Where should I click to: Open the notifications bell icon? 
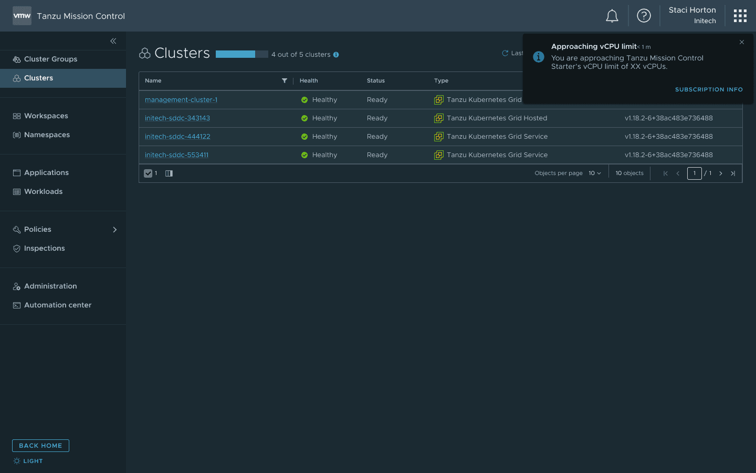612,16
